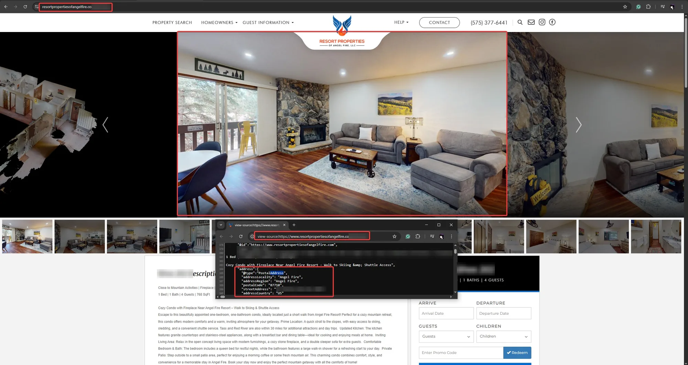Expand the Guest Information dropdown menu
The height and width of the screenshot is (365, 688).
click(268, 22)
